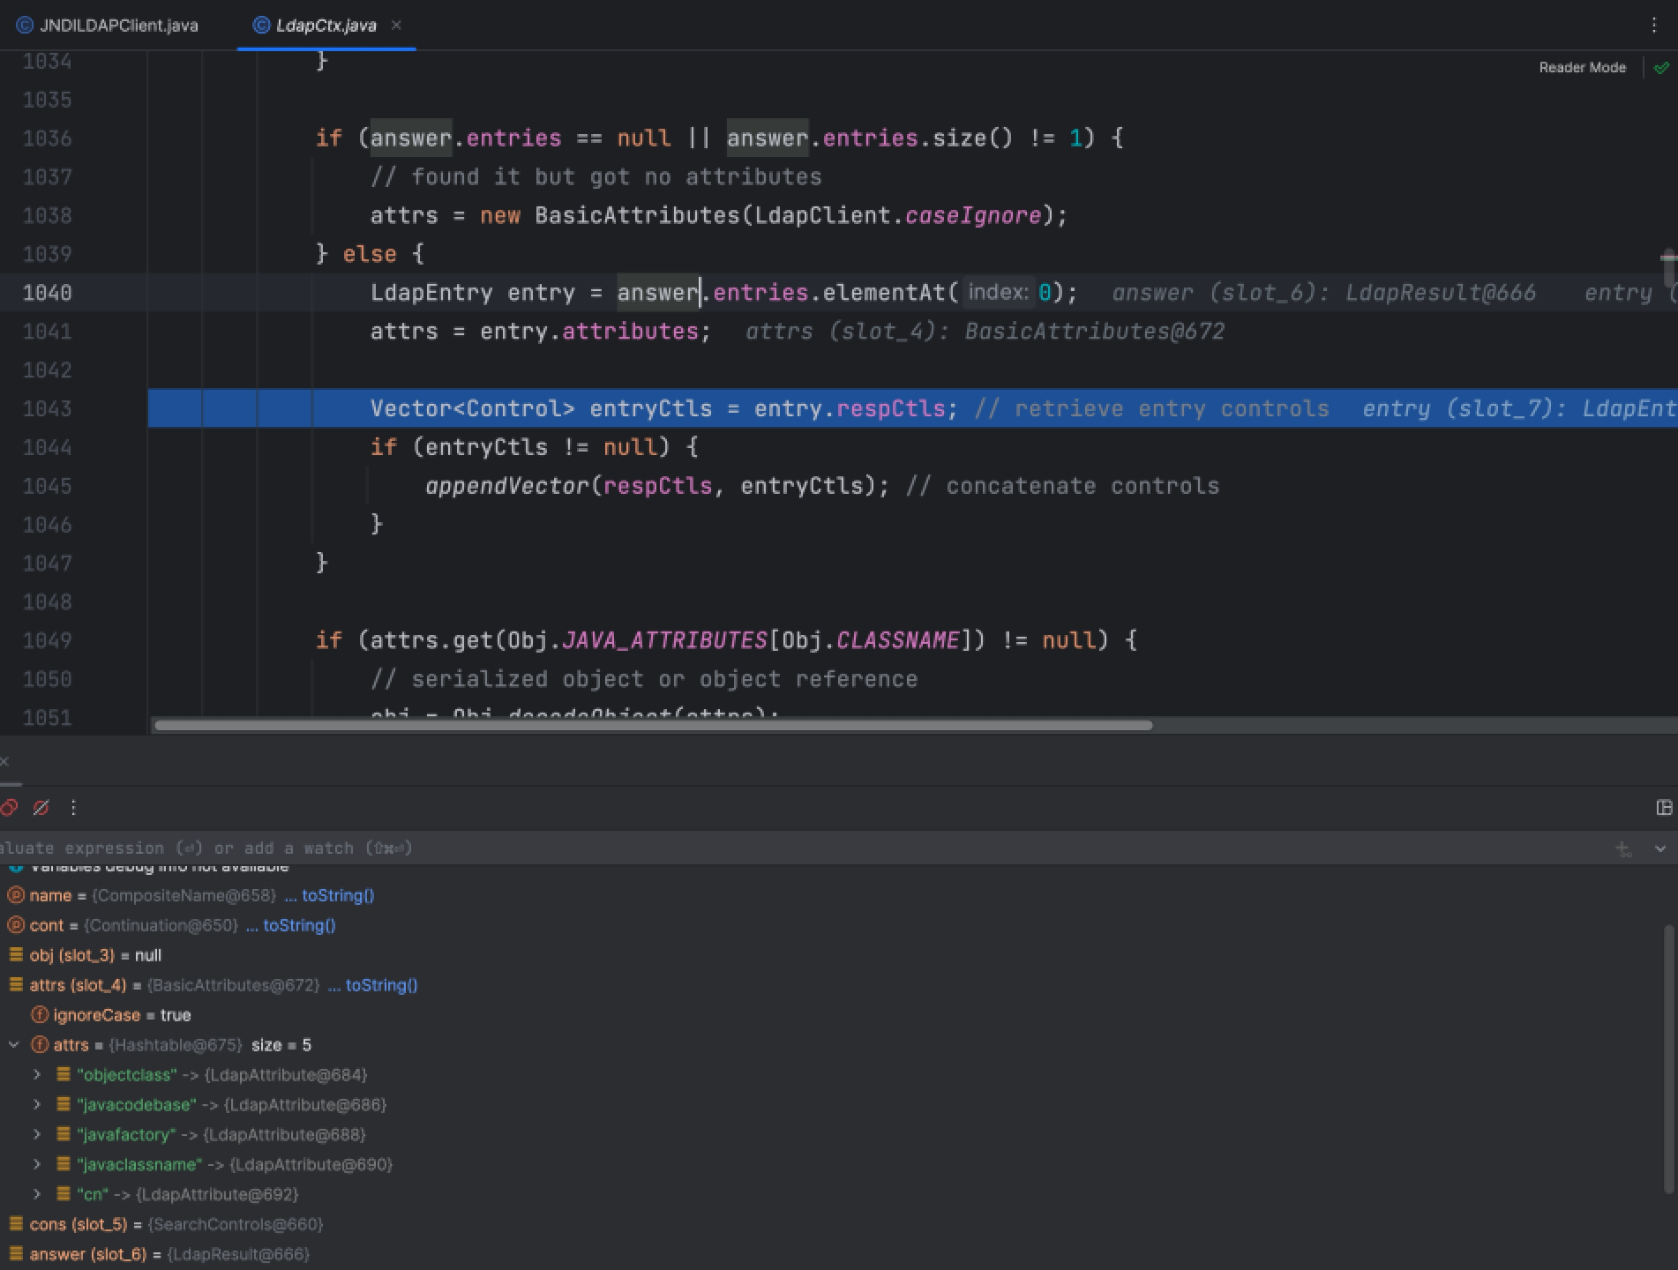
Task: Click the attrs Hashtable field icon
Action: point(39,1045)
